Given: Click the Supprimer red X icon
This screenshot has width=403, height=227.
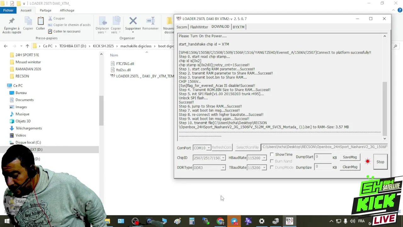Looking at the screenshot, I should 133,21.
